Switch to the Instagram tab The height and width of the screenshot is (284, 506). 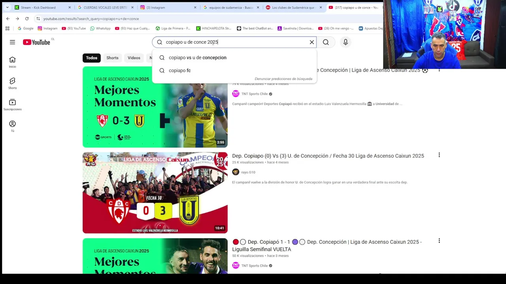pyautogui.click(x=168, y=7)
